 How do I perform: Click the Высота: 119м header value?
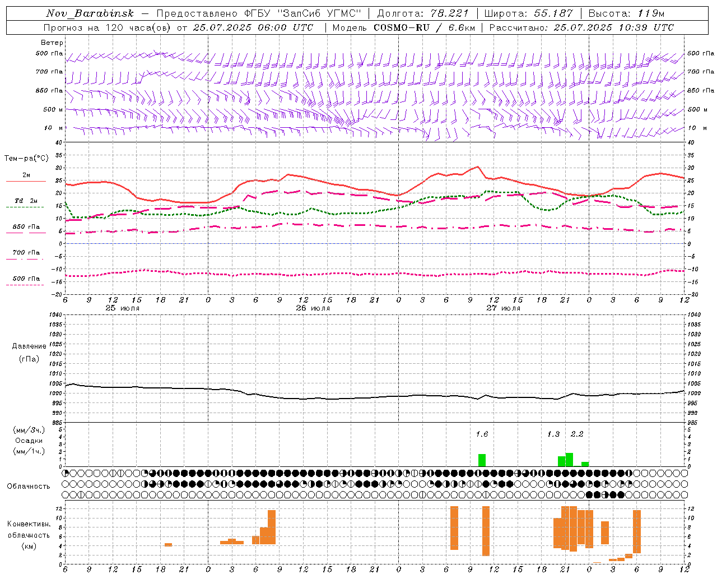tap(626, 13)
